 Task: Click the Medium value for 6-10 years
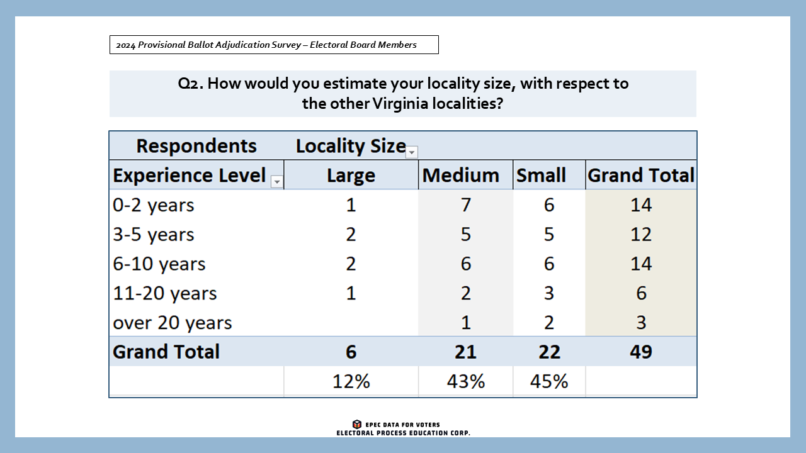click(x=465, y=264)
